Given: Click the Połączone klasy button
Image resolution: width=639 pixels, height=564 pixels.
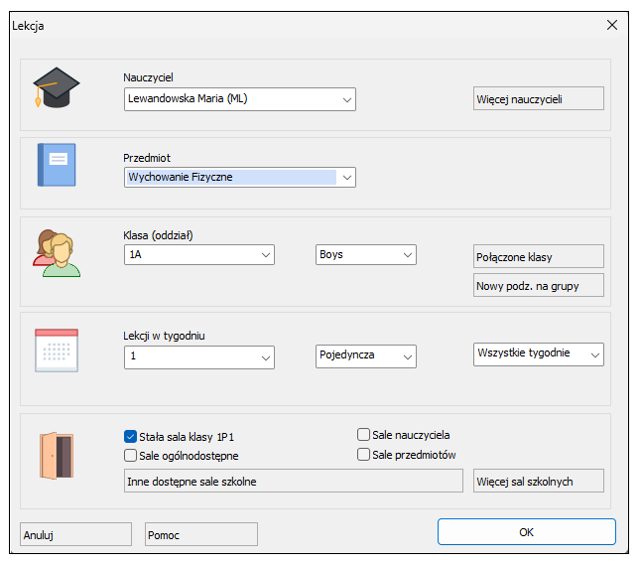Looking at the screenshot, I should click(x=539, y=256).
